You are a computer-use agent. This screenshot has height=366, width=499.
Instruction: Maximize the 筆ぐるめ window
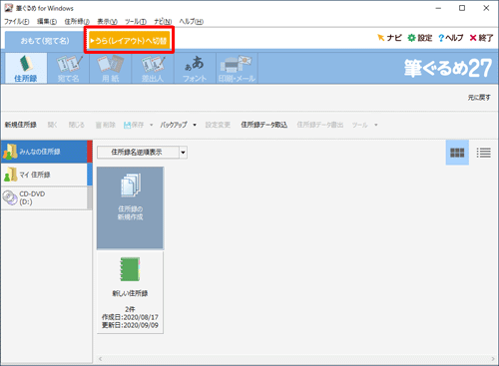tap(462, 8)
